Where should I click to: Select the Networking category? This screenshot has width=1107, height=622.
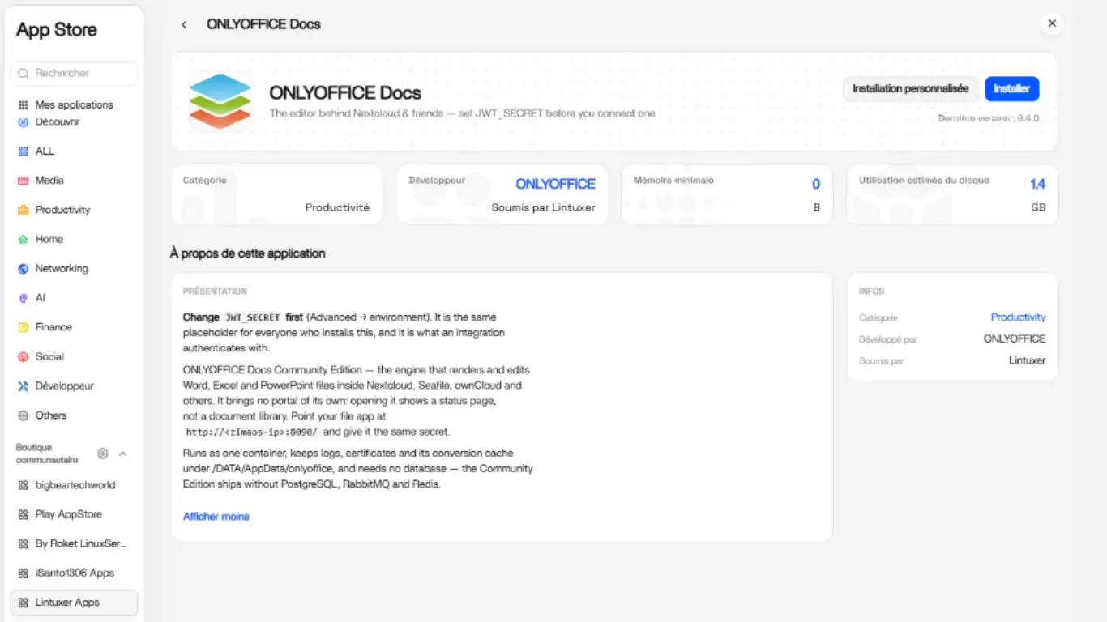tap(74, 268)
